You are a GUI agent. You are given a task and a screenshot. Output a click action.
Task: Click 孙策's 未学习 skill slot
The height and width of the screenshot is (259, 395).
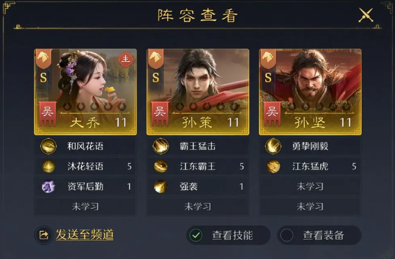[x=197, y=207]
